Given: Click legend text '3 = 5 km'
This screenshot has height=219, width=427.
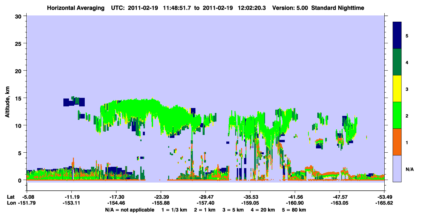Looking at the screenshot, I should click(x=233, y=210).
